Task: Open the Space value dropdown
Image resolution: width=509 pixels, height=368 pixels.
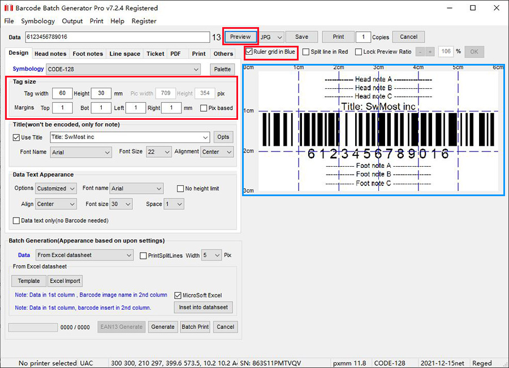Action: tap(174, 204)
